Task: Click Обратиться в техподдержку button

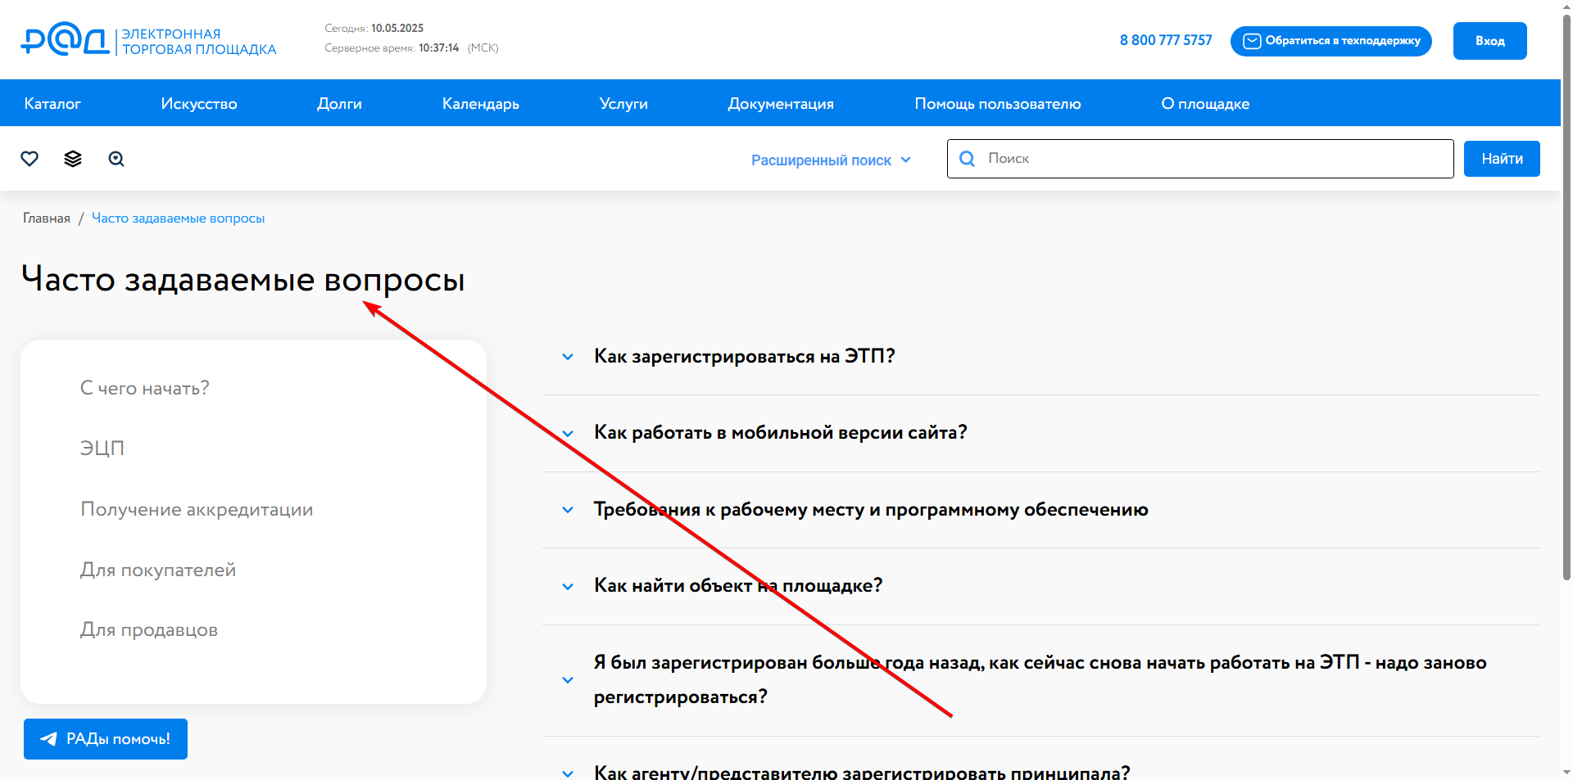Action: 1330,41
